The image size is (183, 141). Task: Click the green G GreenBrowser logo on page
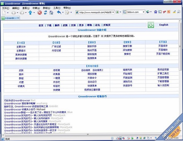151,25
